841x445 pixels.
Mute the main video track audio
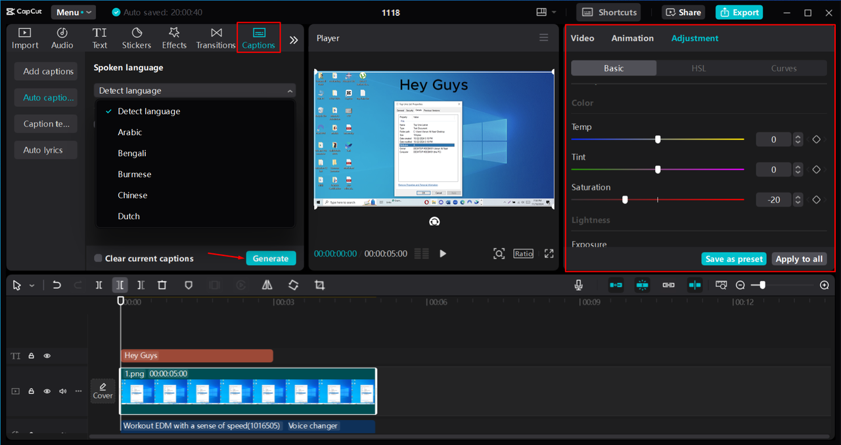pyautogui.click(x=63, y=391)
